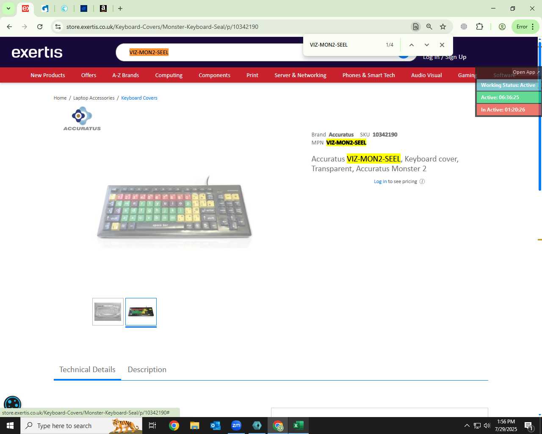Select the colored keyboard thumbnail
542x434 pixels.
(x=141, y=312)
